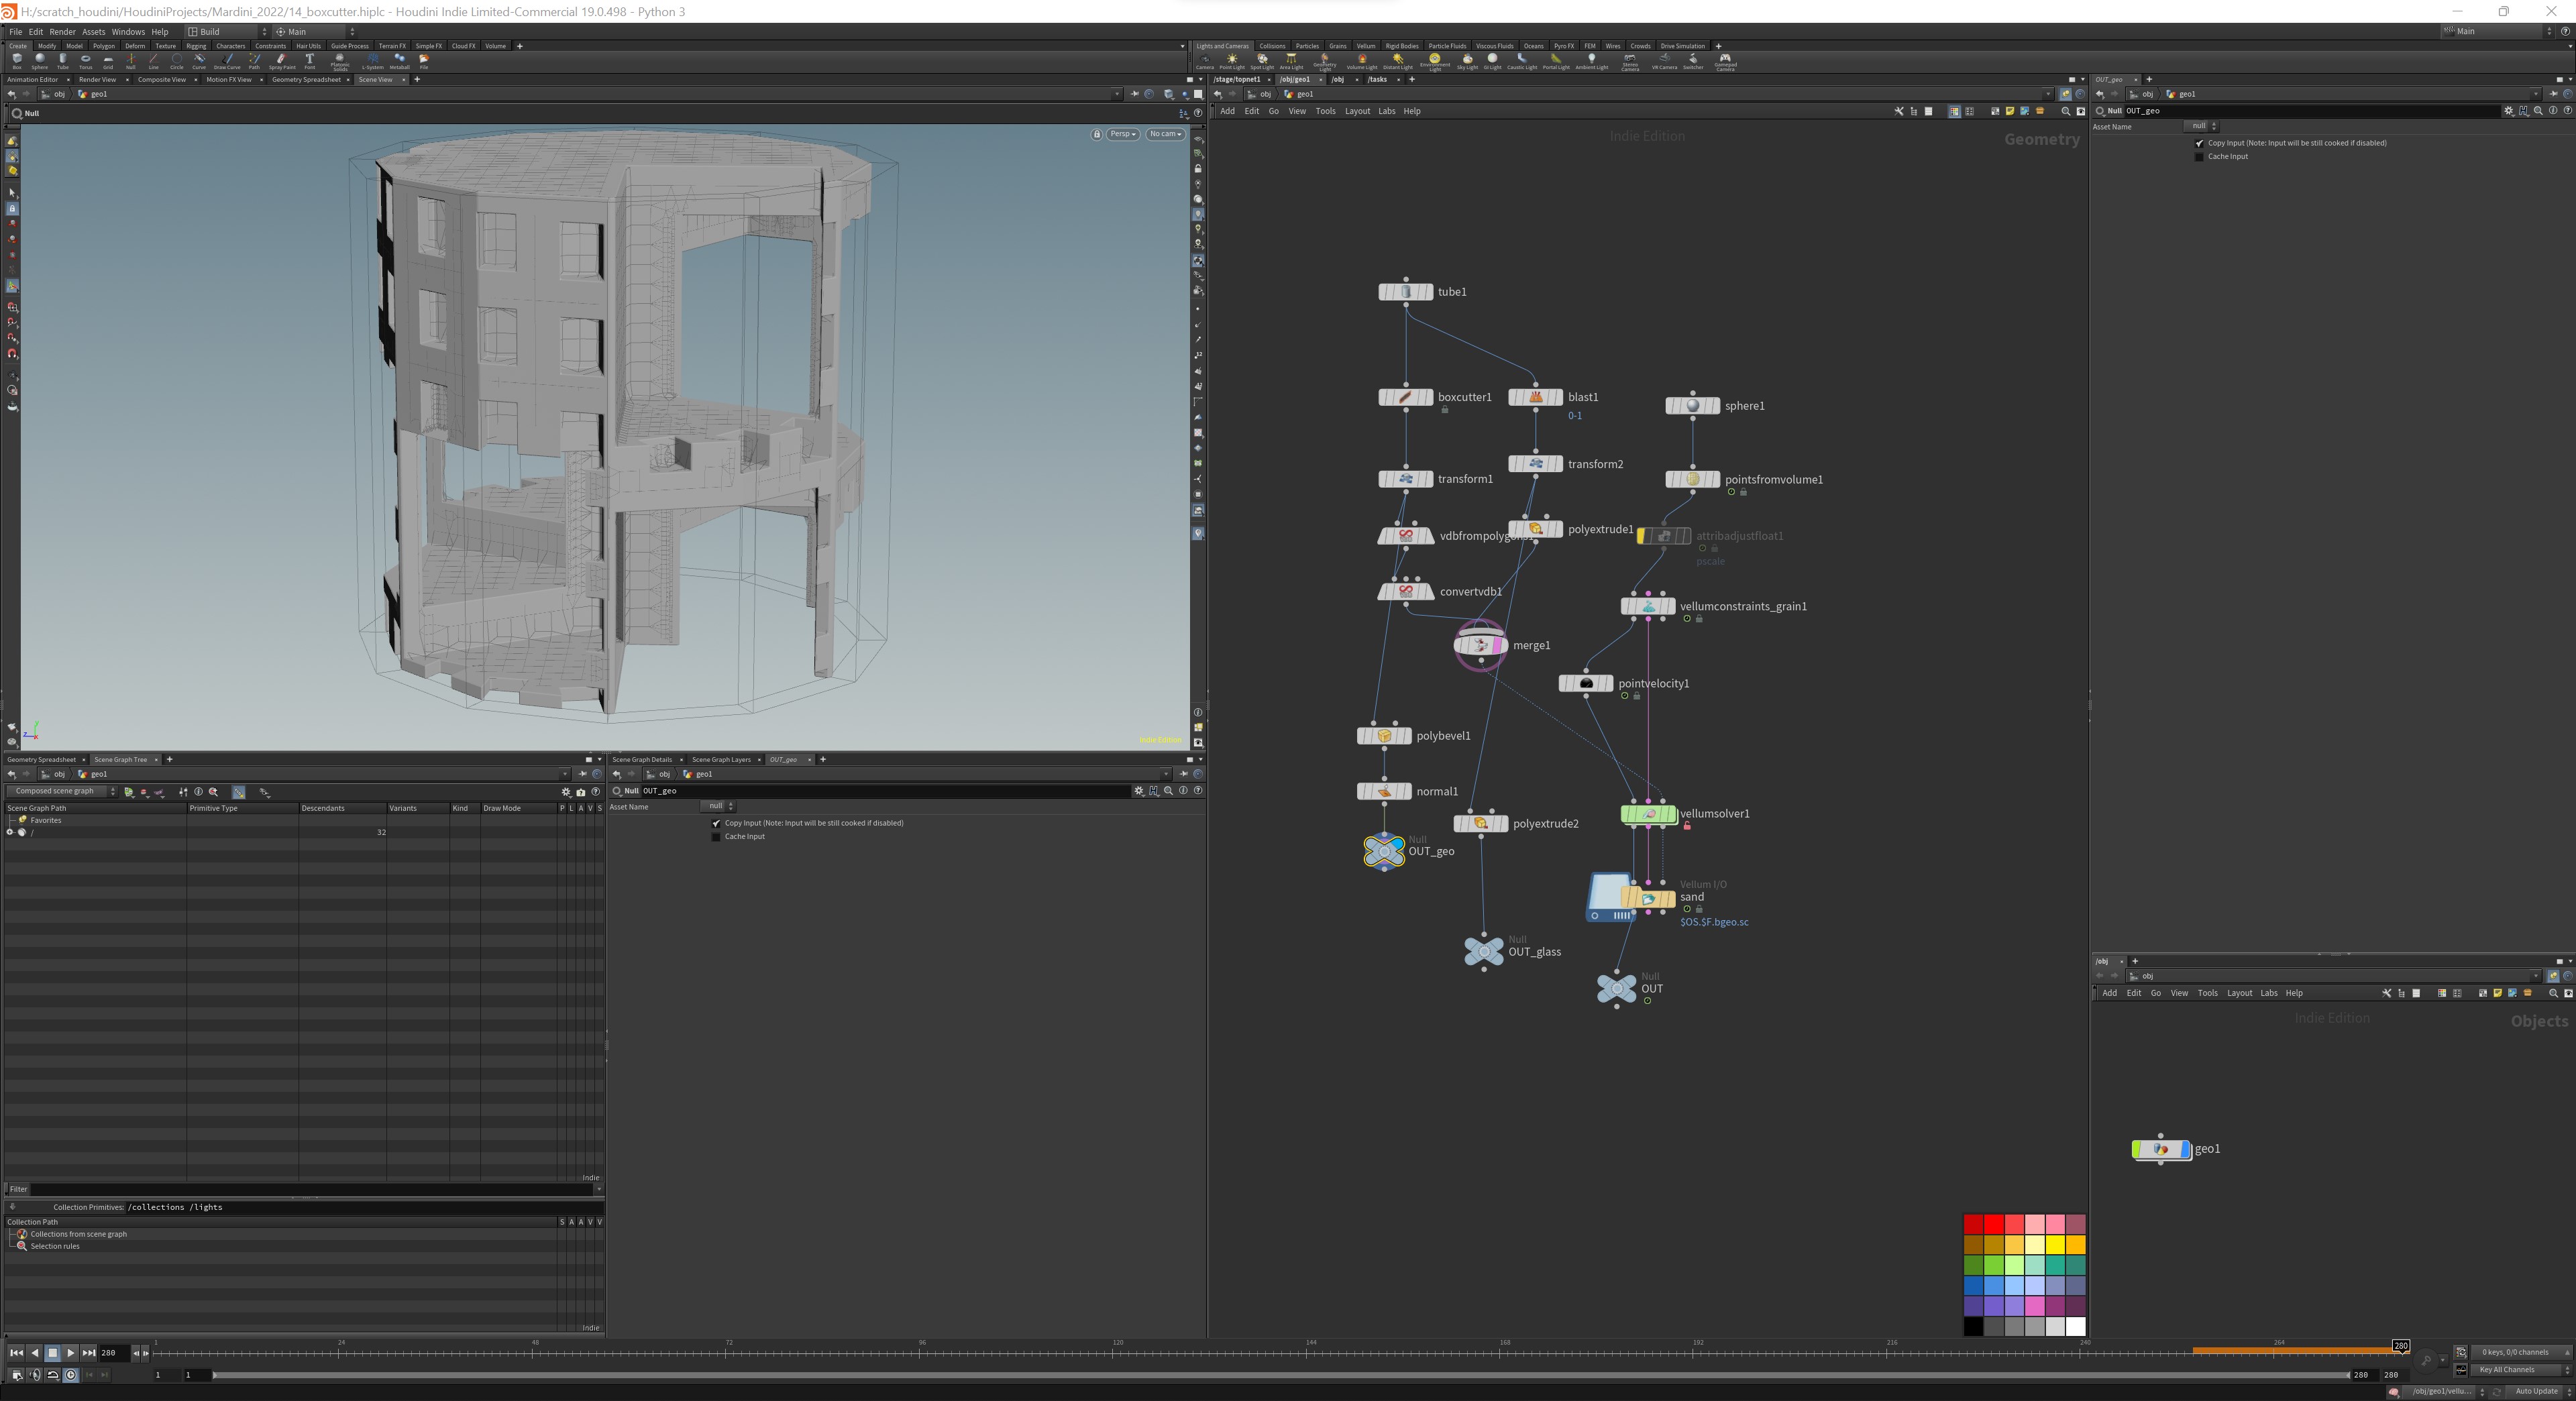This screenshot has width=2576, height=1401.
Task: Pick the bright red color swatch
Action: pyautogui.click(x=1994, y=1224)
